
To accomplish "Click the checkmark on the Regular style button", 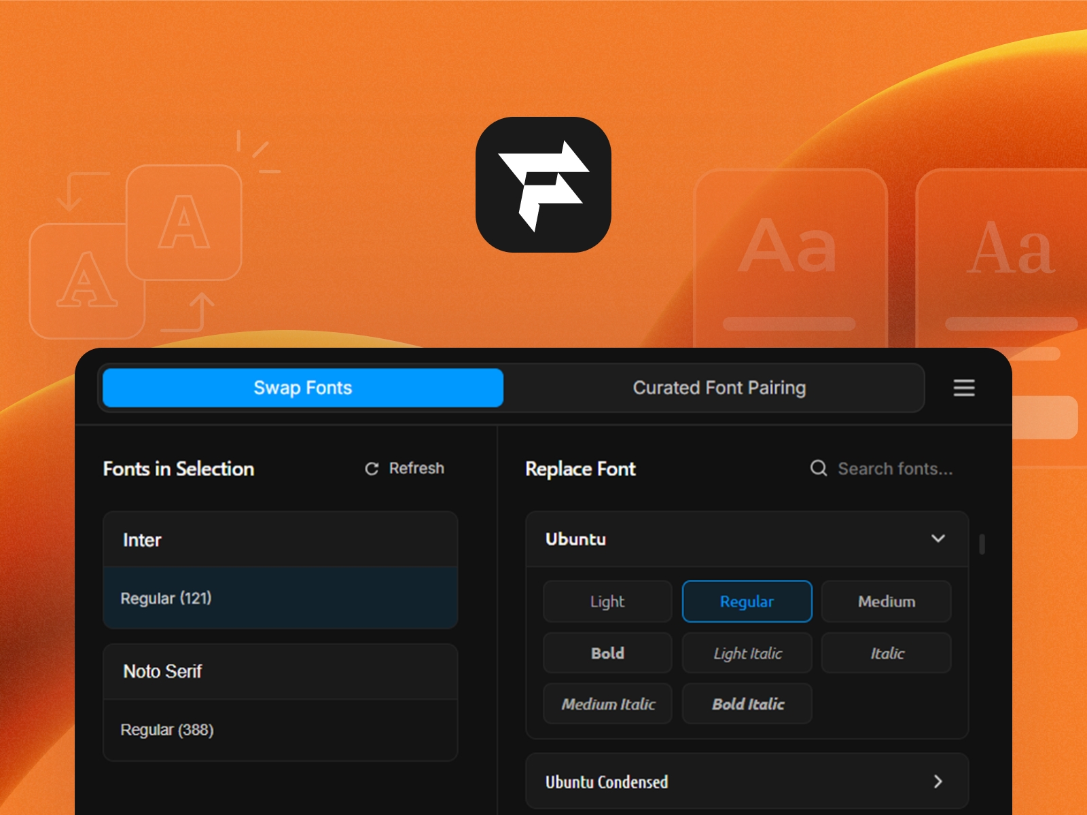I will point(747,602).
